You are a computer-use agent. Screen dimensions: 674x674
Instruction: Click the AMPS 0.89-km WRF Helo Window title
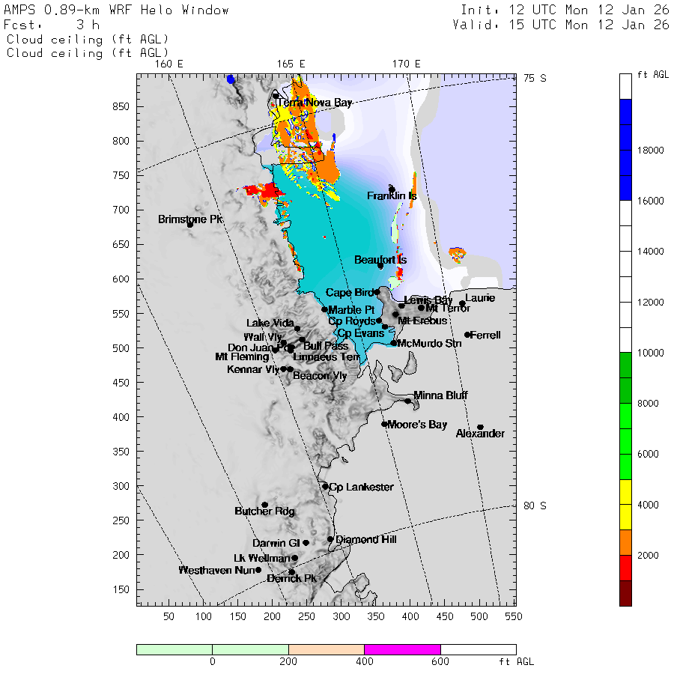(x=117, y=10)
